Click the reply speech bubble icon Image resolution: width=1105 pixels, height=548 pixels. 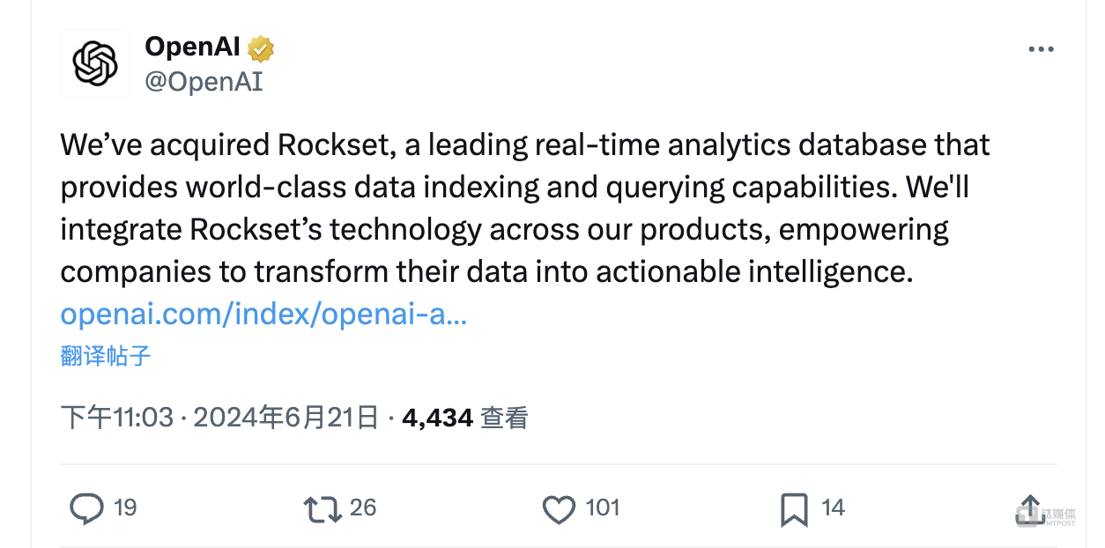coord(86,508)
